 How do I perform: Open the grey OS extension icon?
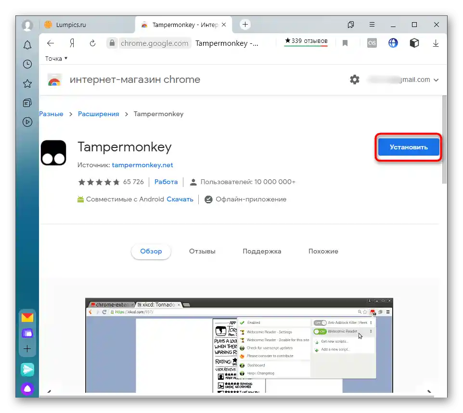pos(372,43)
